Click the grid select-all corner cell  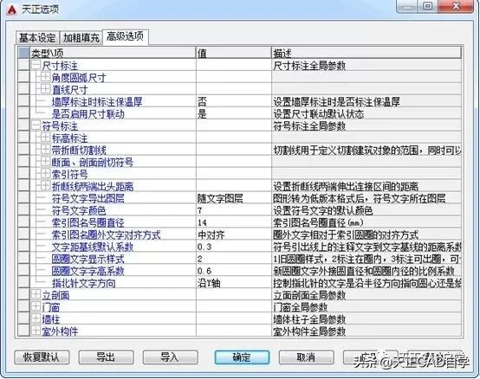23,53
